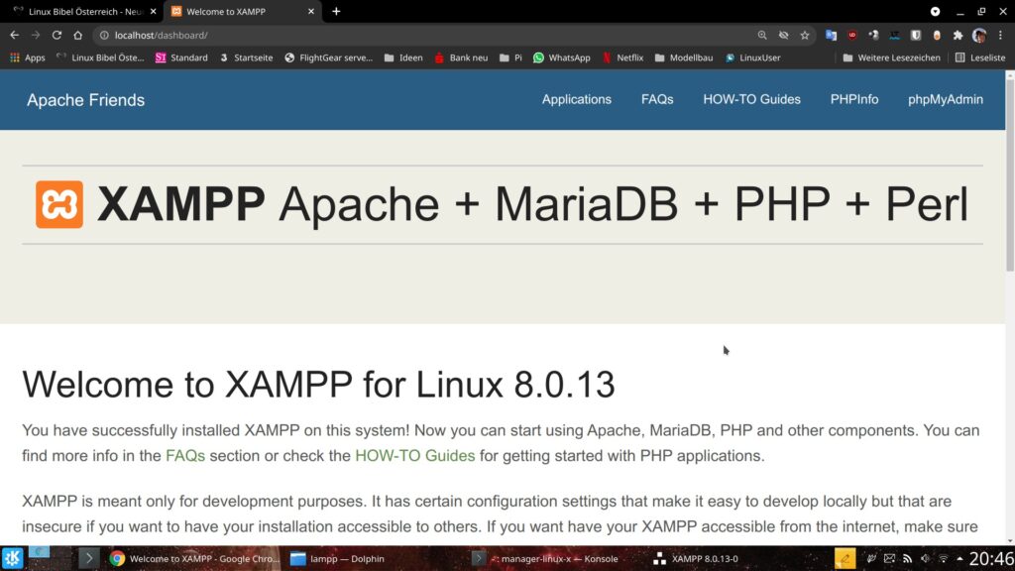The width and height of the screenshot is (1015, 571).
Task: Open the yellow notes tray icon
Action: [845, 558]
